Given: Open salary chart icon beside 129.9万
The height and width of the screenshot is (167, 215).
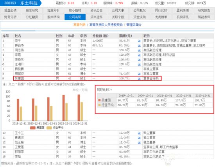Looking at the screenshot, I should [139, 55].
